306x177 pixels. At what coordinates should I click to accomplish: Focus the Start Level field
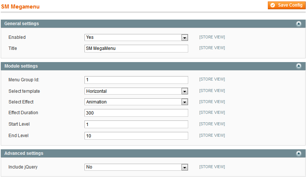(x=136, y=125)
